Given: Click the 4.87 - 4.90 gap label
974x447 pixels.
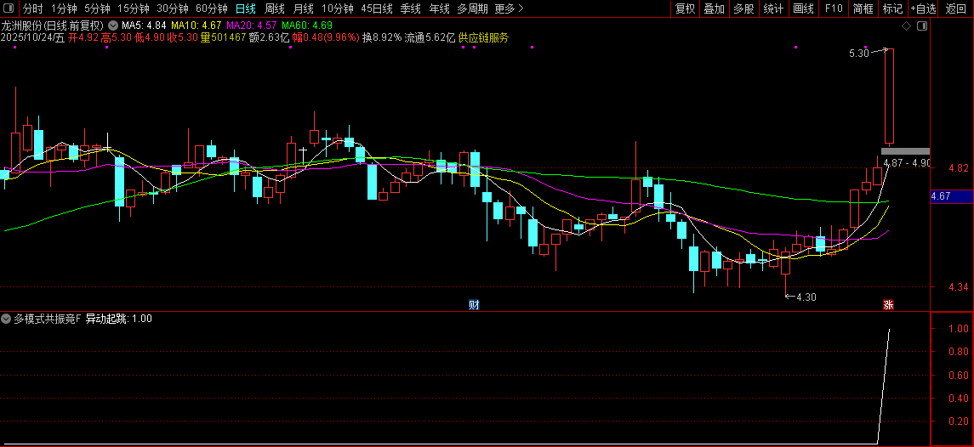Looking at the screenshot, I should (x=906, y=163).
